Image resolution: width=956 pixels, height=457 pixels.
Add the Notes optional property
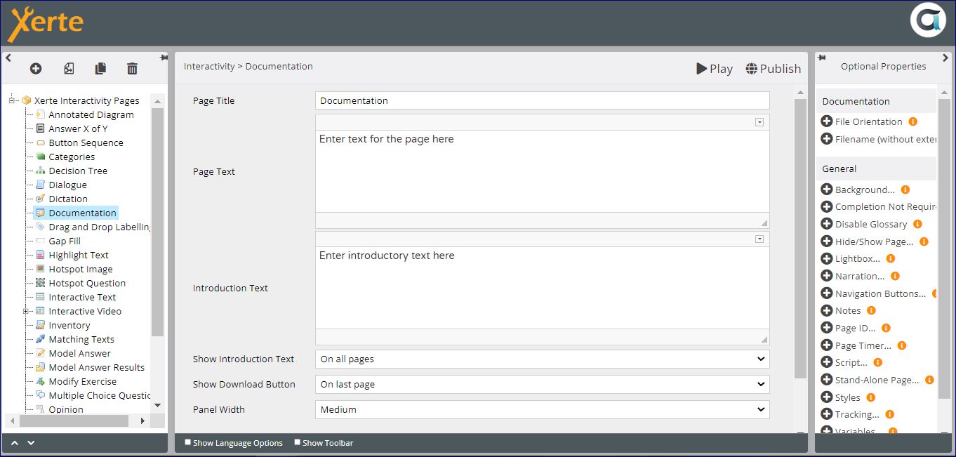[827, 310]
